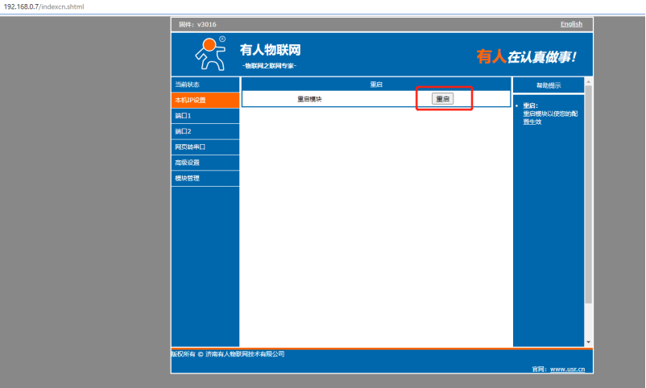Click the USR running-man logo icon

tap(211, 53)
